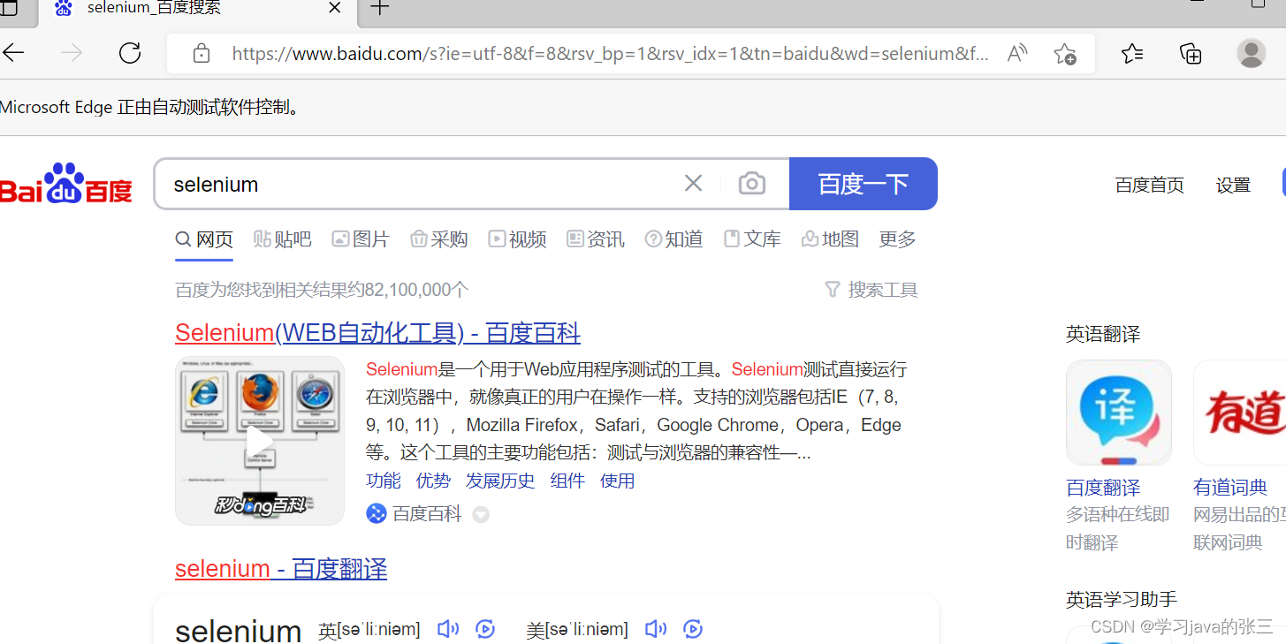Open the 发展历史 sublink
The image size is (1286, 644).
coord(500,481)
